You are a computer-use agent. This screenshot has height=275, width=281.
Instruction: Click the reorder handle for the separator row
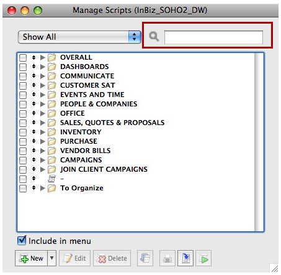(33, 179)
